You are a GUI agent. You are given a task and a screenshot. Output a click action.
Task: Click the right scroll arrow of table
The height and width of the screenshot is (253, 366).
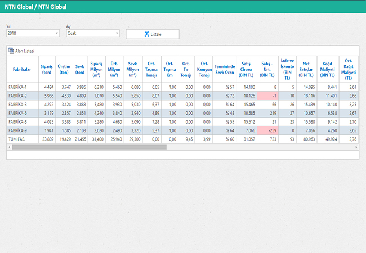click(356, 147)
